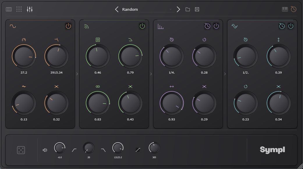Click the purple bar graph module icon

(160, 26)
